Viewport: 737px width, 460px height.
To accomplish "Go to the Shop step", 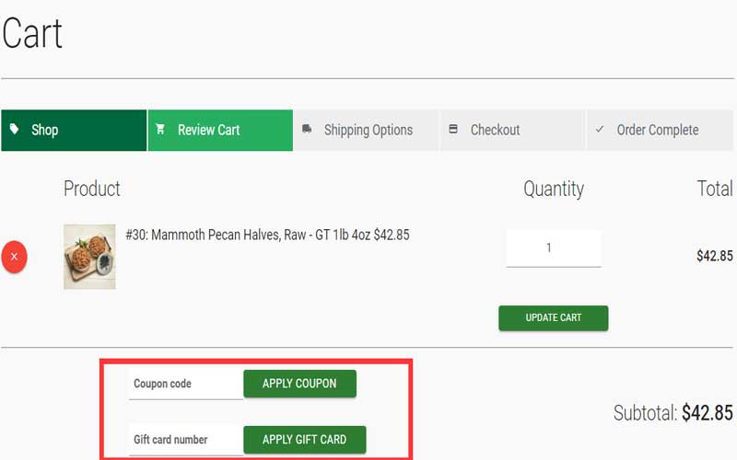I will (x=74, y=130).
